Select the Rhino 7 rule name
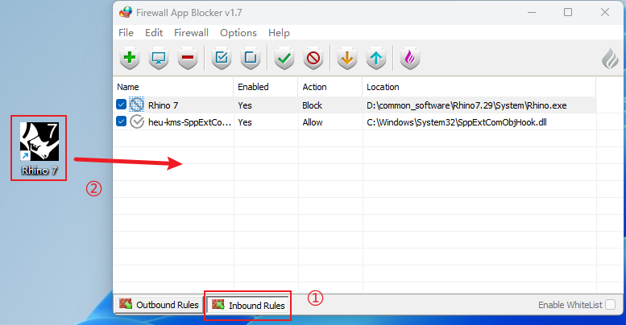Image resolution: width=626 pixels, height=325 pixels. click(x=164, y=105)
